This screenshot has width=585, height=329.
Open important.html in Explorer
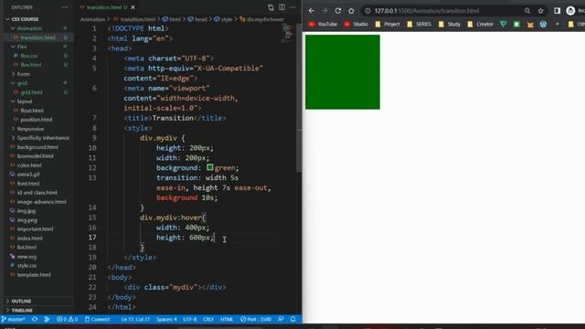(x=35, y=229)
